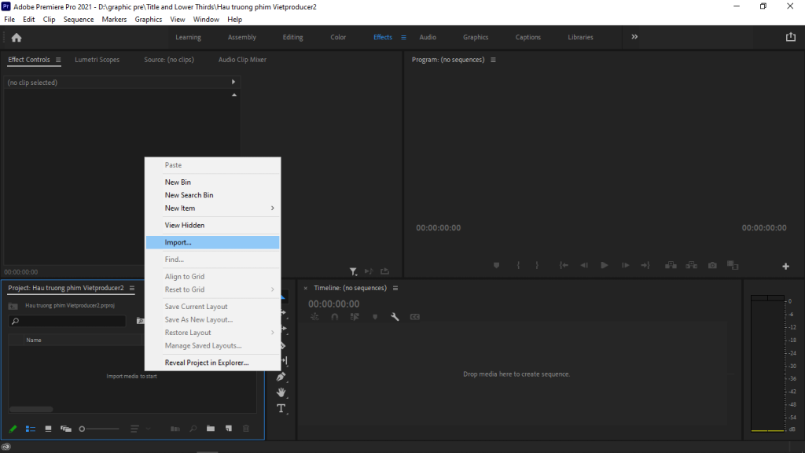Click the Export Frame camera icon
This screenshot has height=453, width=805.
tap(712, 266)
